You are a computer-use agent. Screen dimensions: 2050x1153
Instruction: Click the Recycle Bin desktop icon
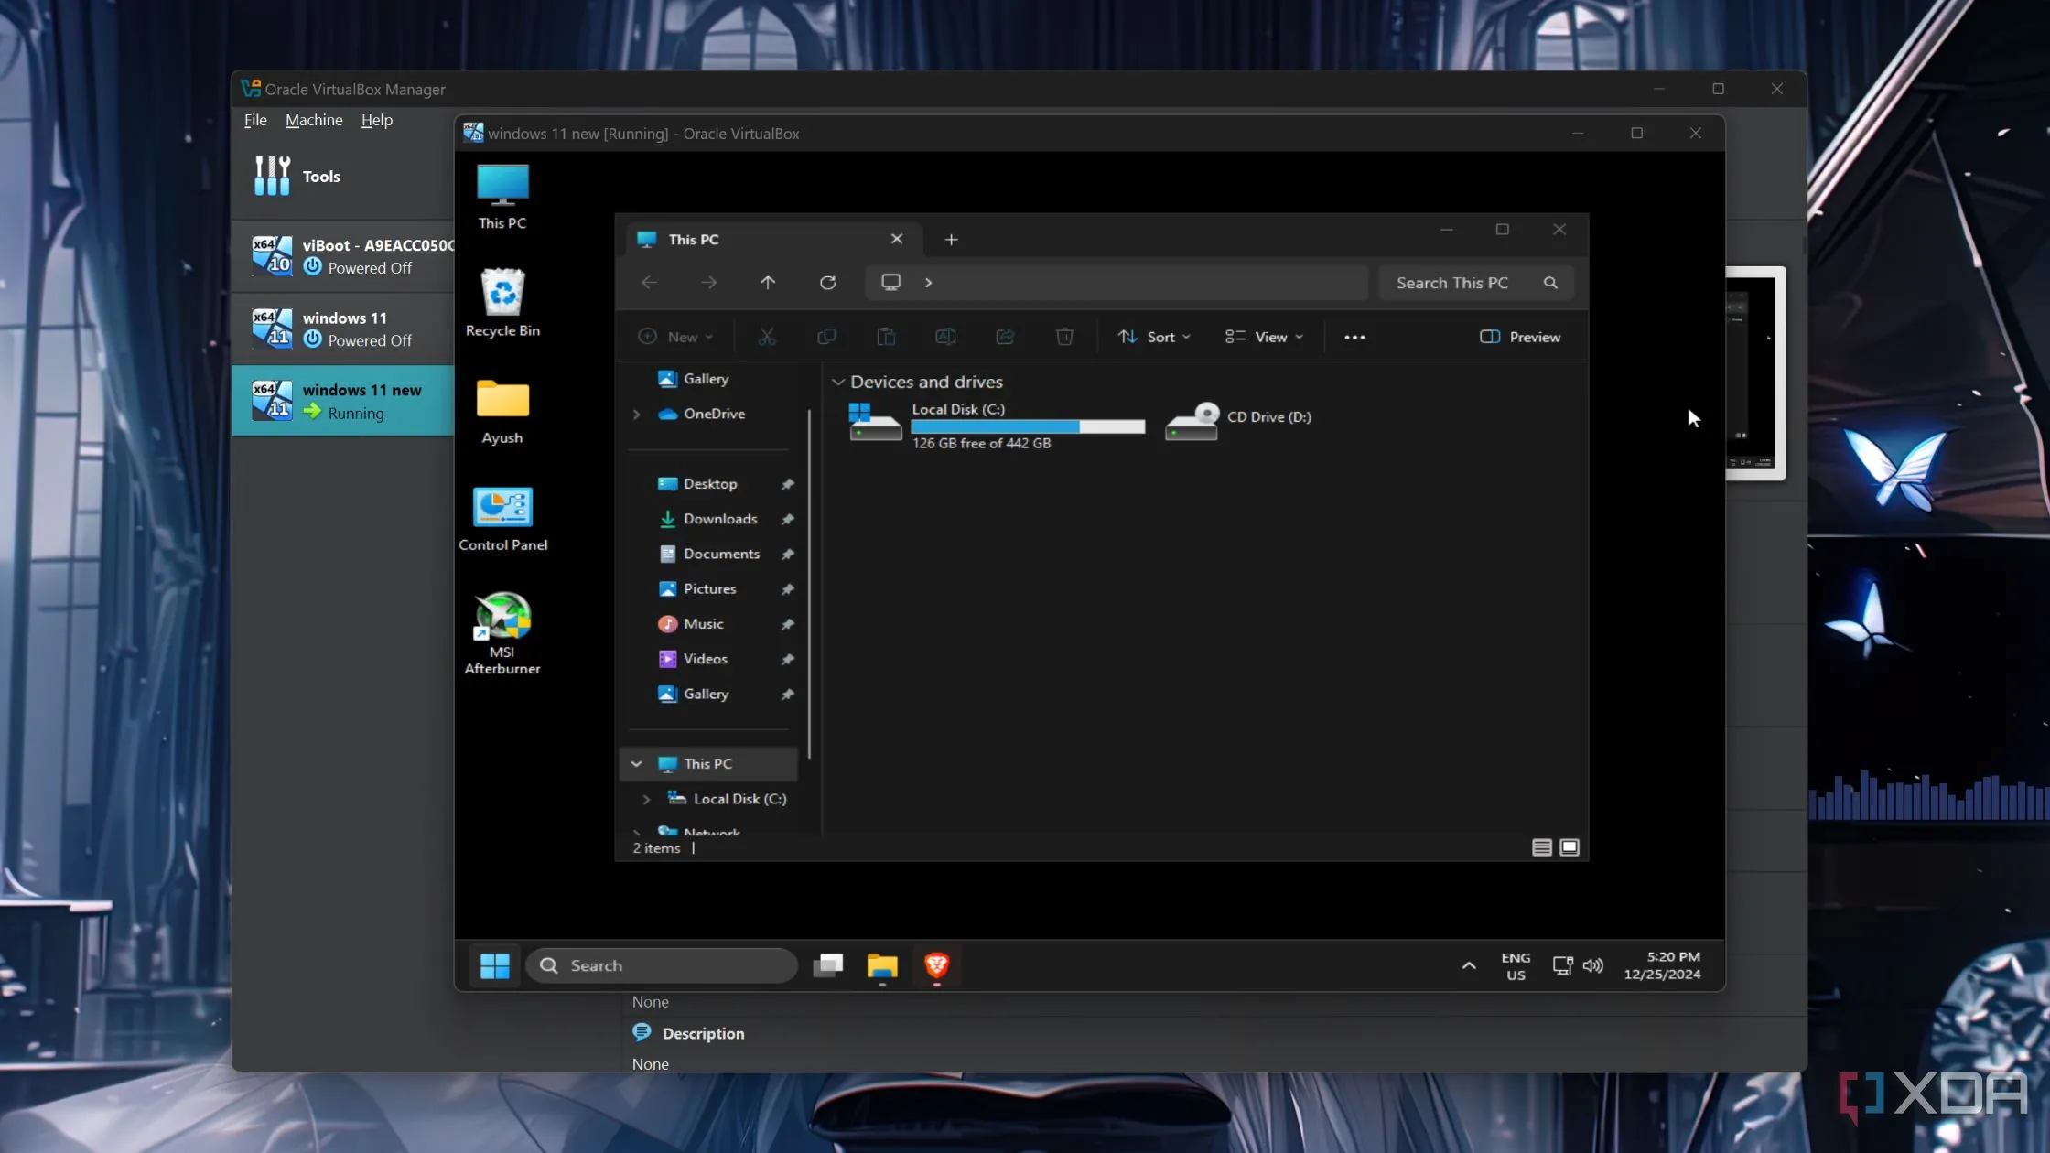coord(502,303)
